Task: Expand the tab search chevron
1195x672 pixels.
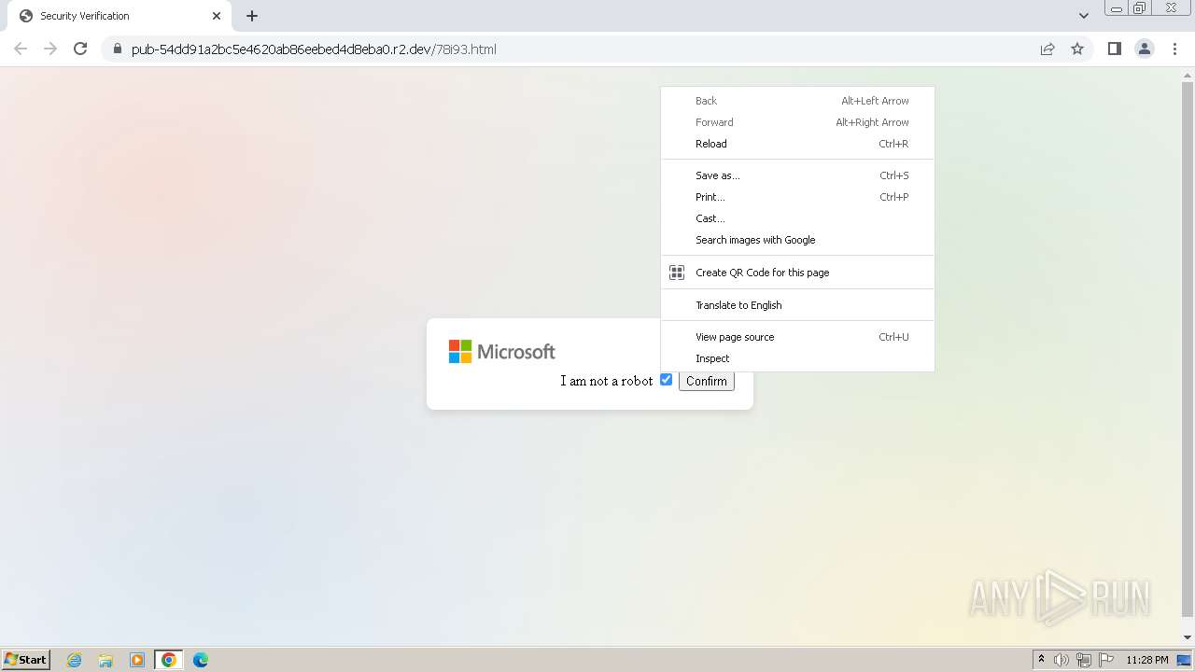Action: tap(1083, 16)
